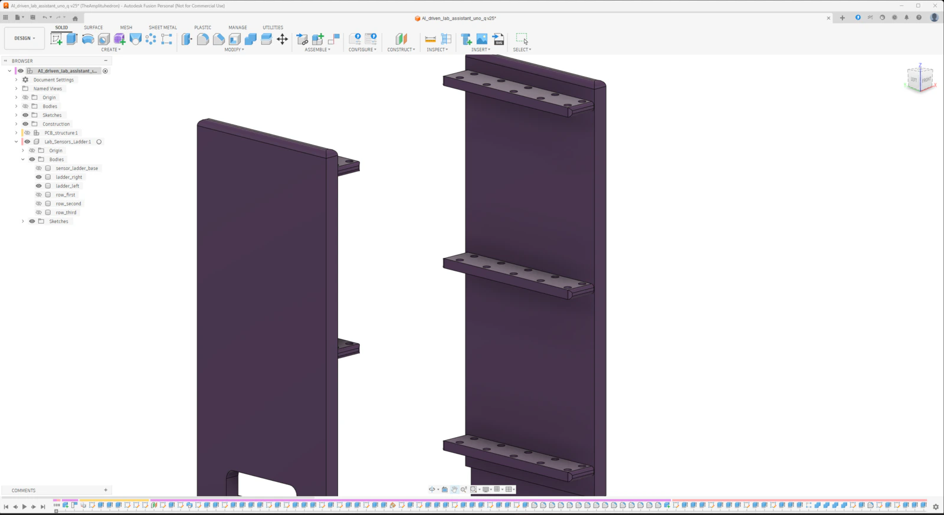Select the Chamfer tool
This screenshot has width=944, height=515.
pos(219,39)
